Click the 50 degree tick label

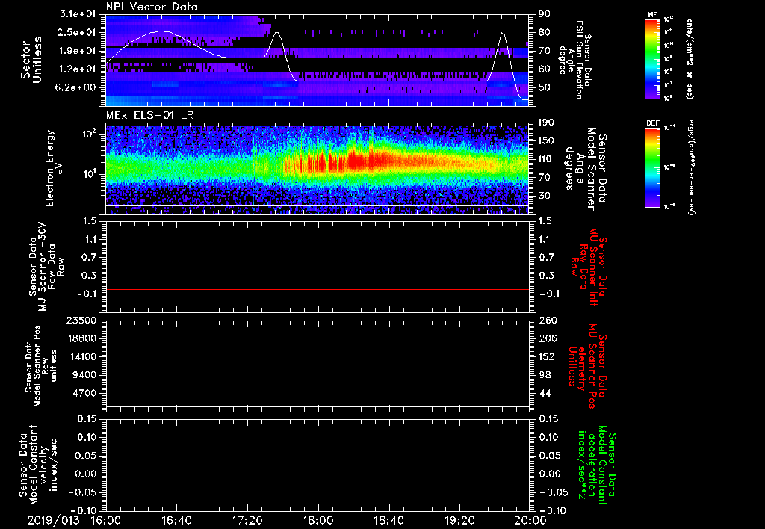click(545, 87)
